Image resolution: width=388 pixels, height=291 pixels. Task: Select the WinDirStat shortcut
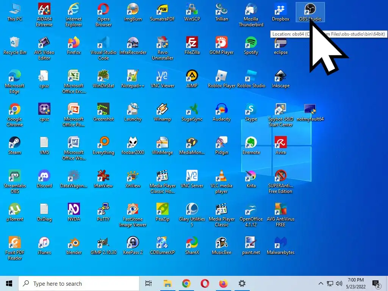coord(103,79)
